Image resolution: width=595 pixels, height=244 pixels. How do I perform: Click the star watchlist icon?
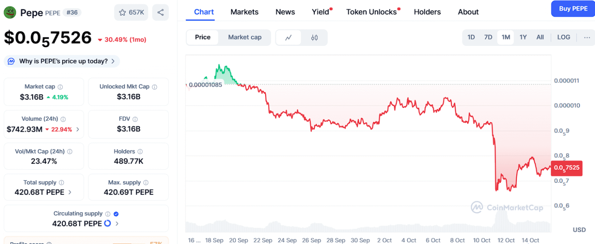click(x=123, y=13)
